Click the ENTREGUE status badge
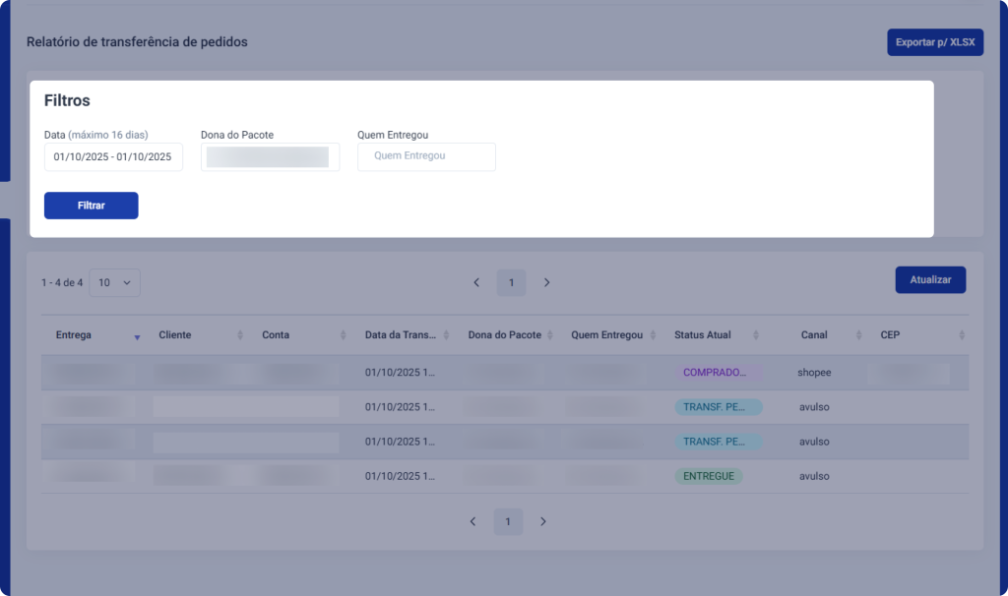The image size is (1008, 596). point(709,476)
